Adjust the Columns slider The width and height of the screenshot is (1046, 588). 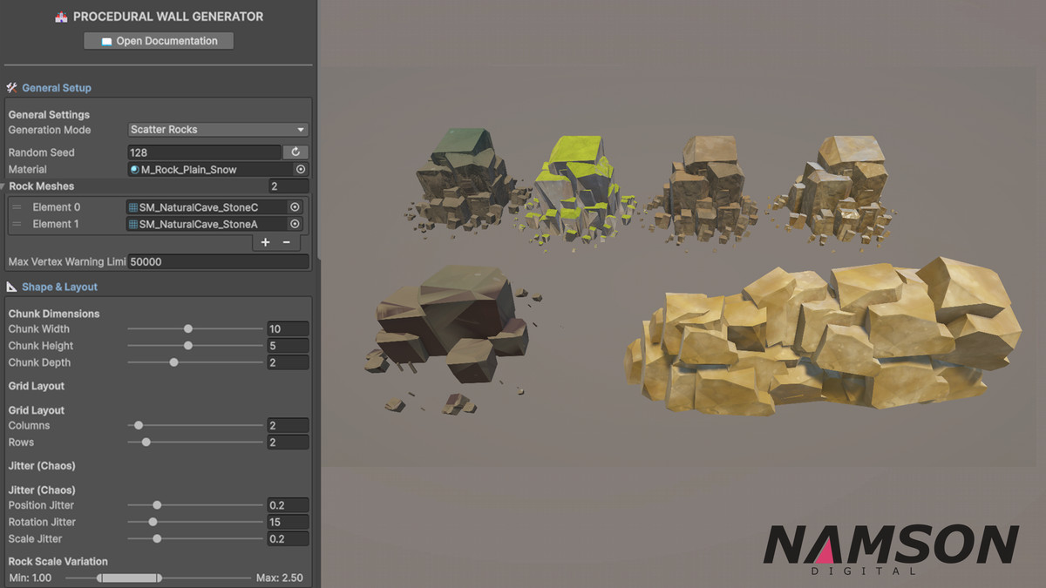point(195,426)
